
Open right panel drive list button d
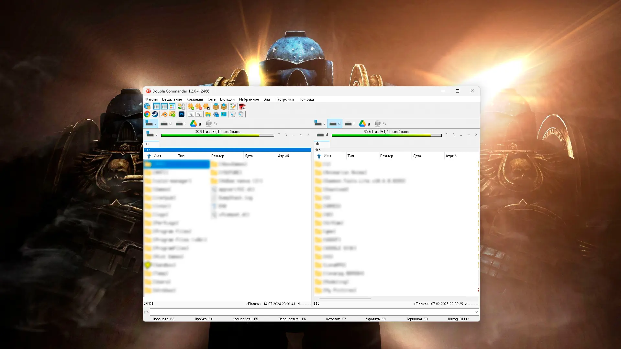(x=322, y=135)
